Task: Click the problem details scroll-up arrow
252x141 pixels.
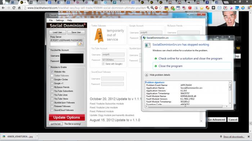Action: pos(230,82)
